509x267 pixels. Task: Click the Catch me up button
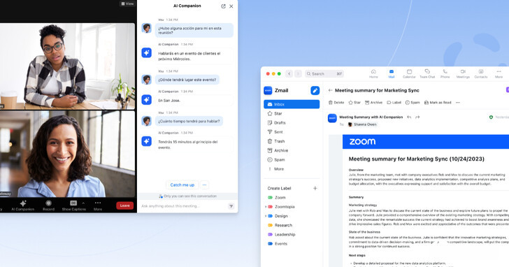coord(182,185)
